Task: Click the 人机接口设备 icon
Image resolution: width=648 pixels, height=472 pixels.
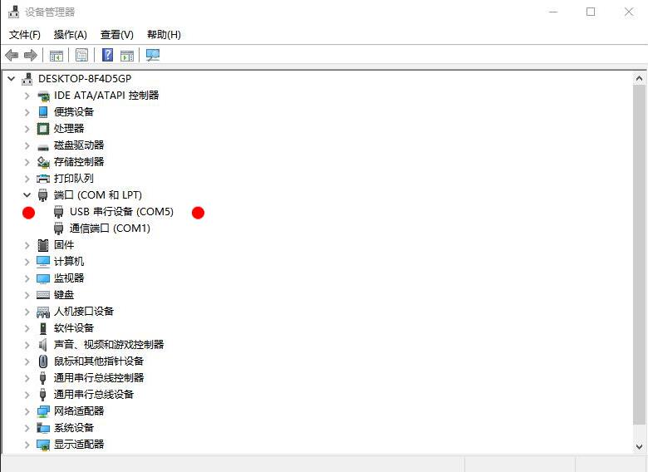Action: [x=43, y=312]
